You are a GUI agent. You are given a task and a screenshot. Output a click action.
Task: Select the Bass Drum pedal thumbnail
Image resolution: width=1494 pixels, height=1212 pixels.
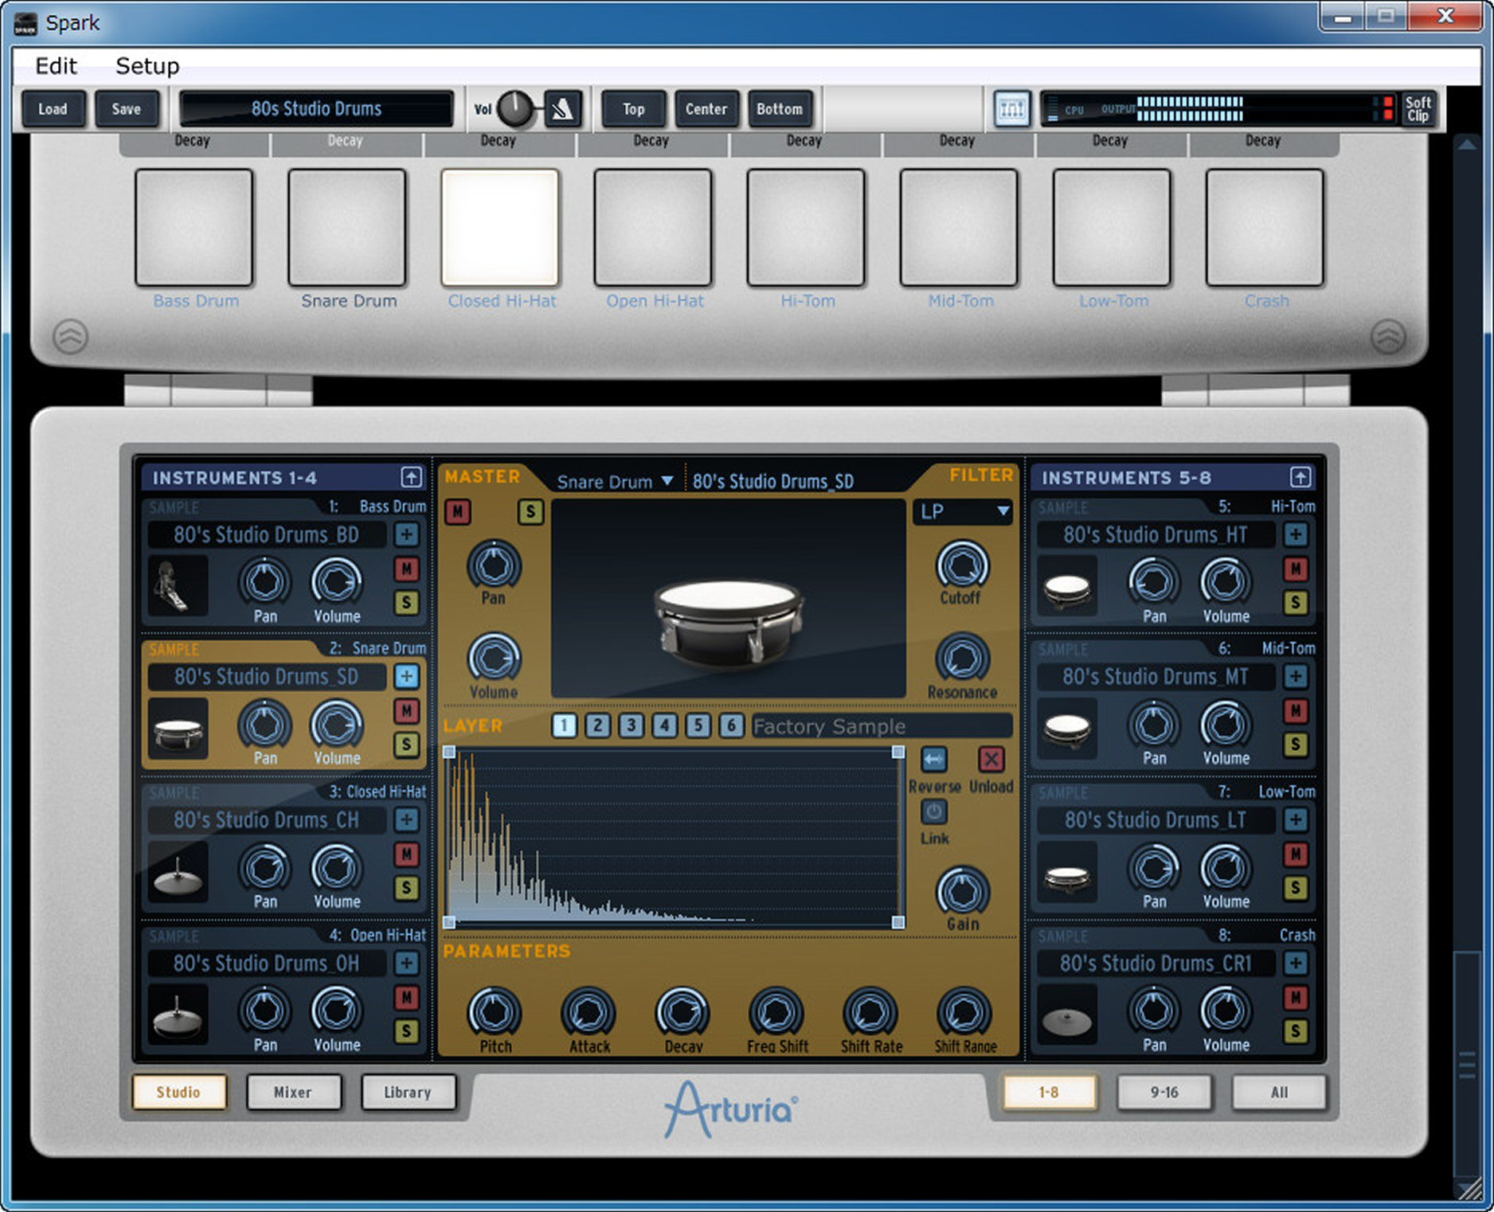click(x=178, y=586)
